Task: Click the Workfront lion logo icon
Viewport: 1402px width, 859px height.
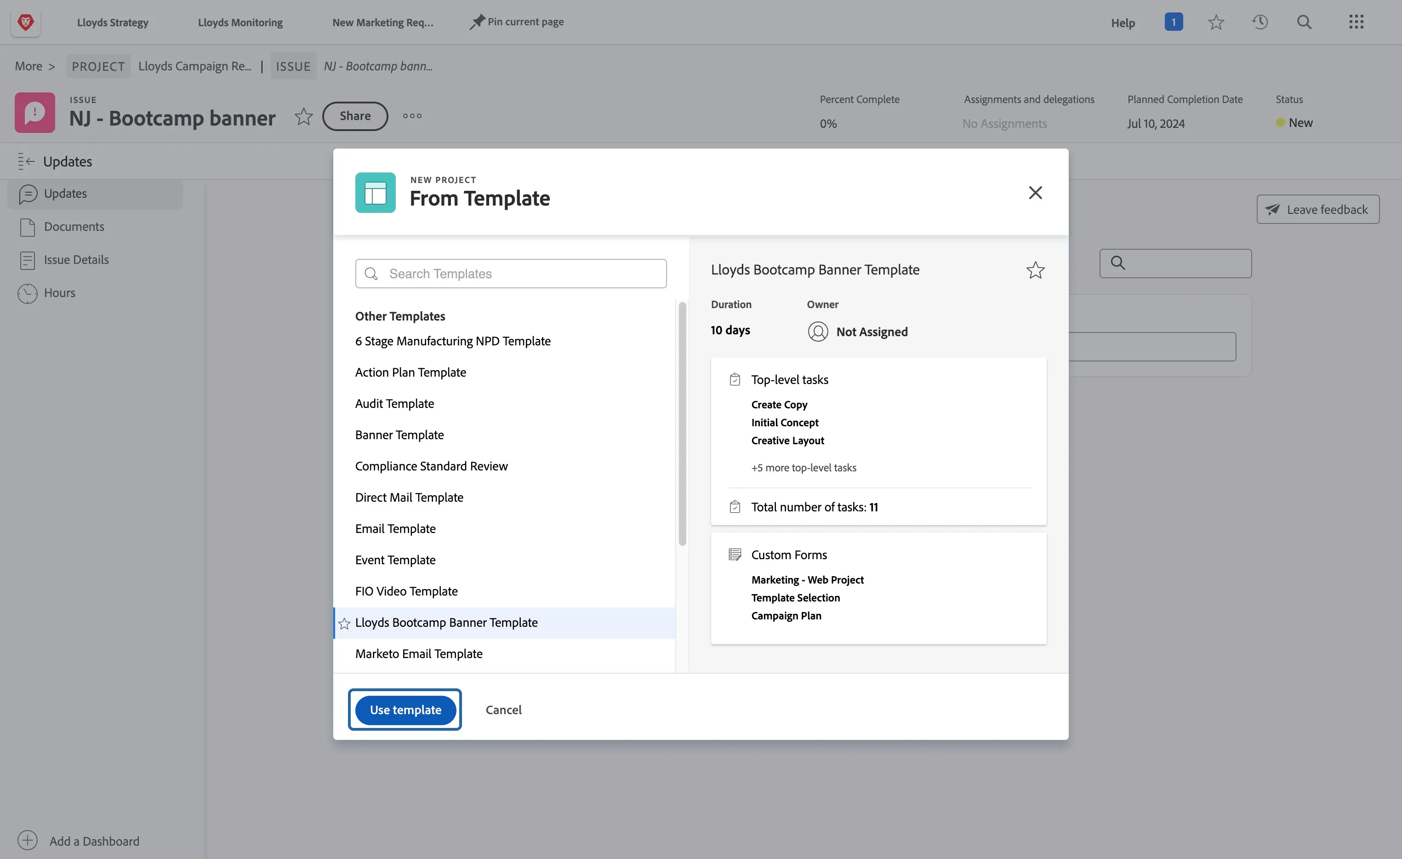Action: click(26, 22)
